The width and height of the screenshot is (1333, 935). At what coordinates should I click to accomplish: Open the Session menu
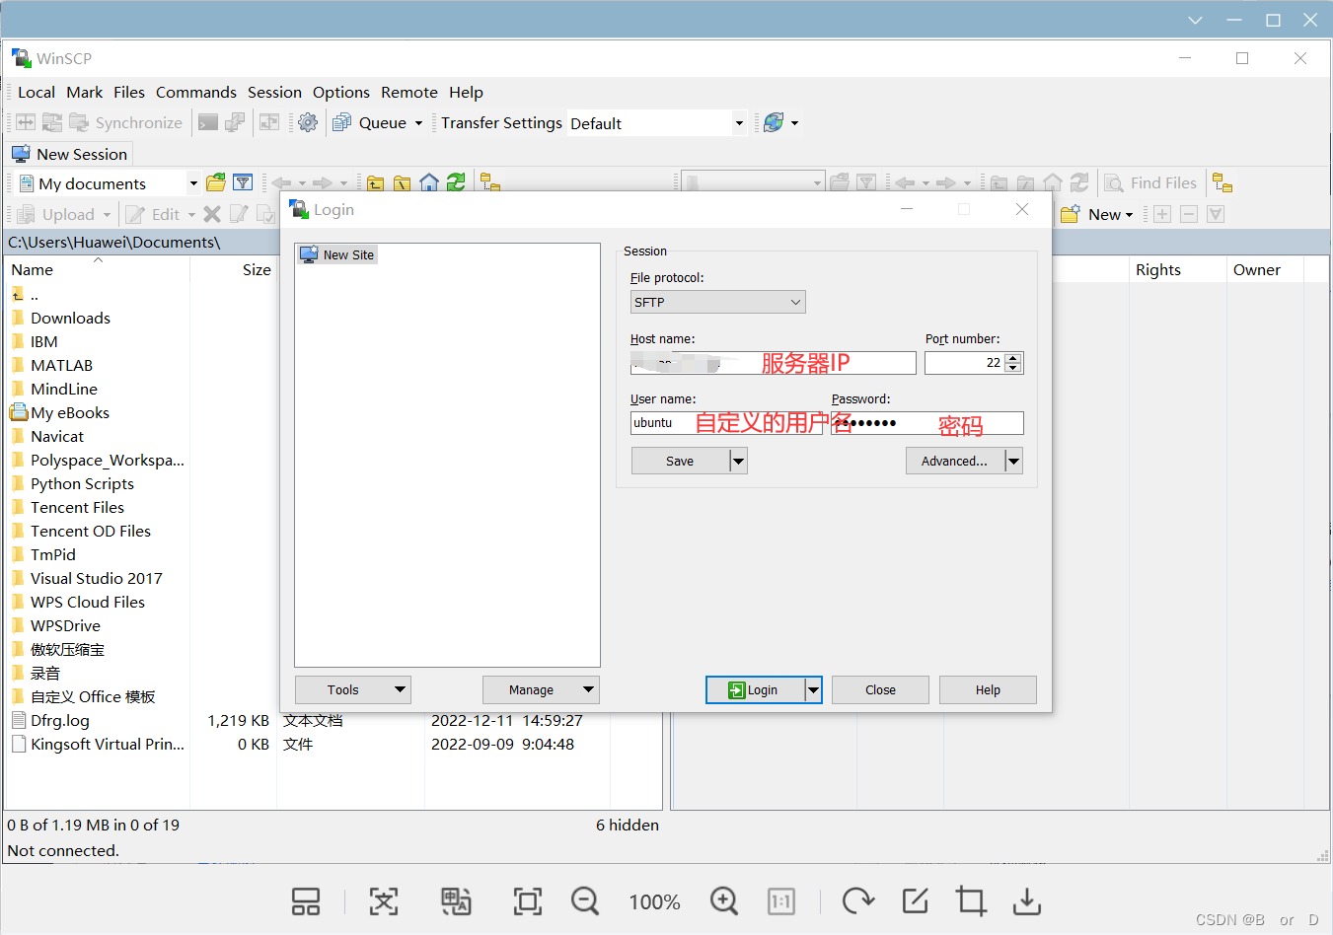tap(274, 92)
